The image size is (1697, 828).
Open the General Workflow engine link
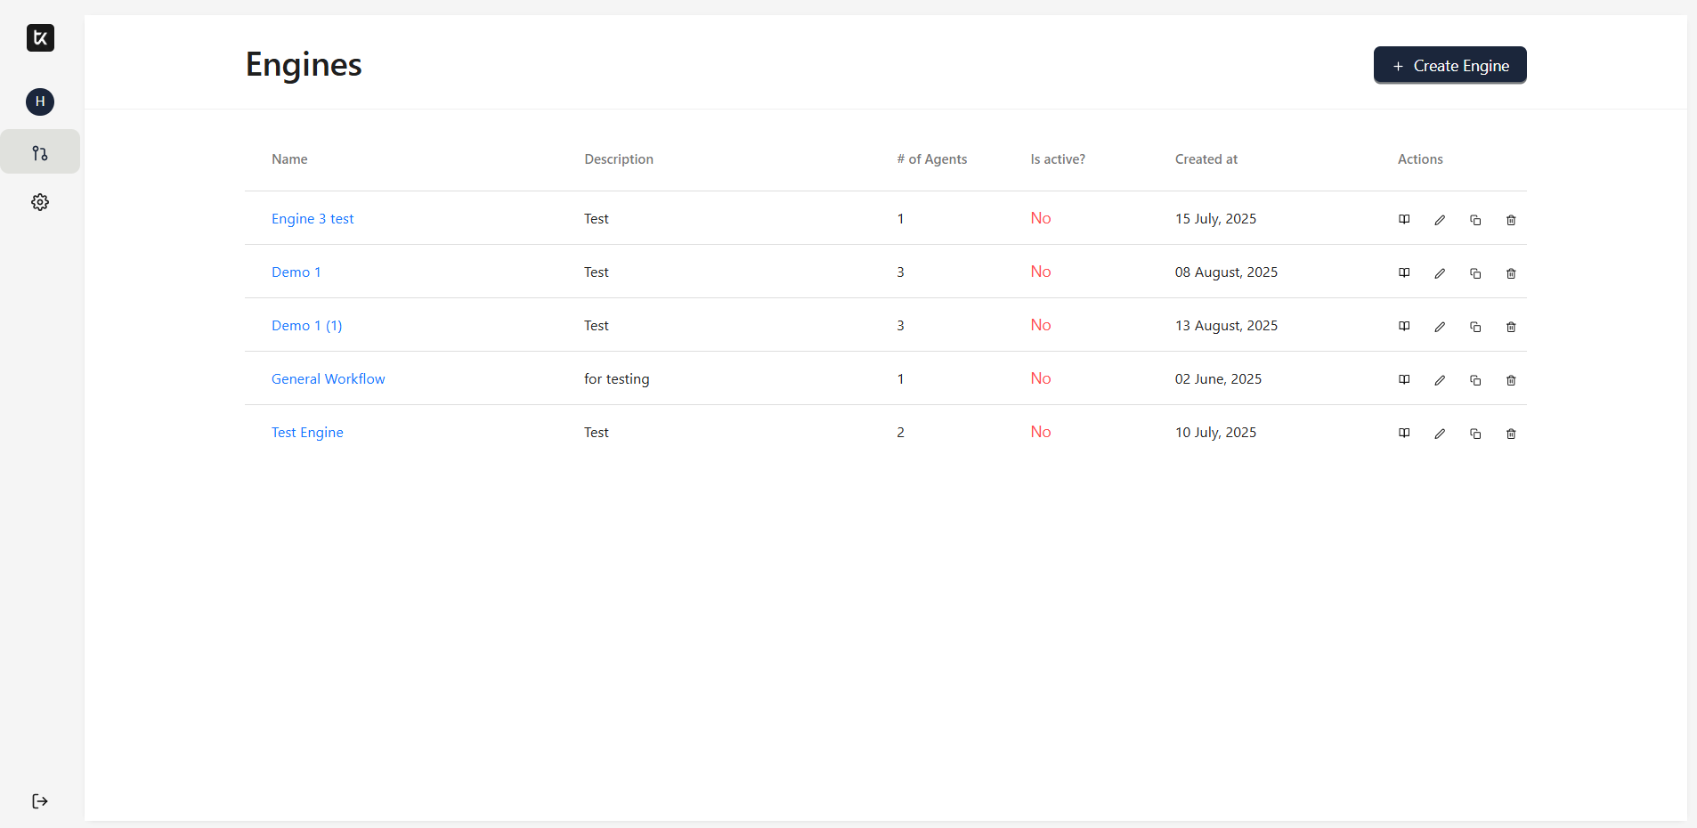click(x=328, y=379)
